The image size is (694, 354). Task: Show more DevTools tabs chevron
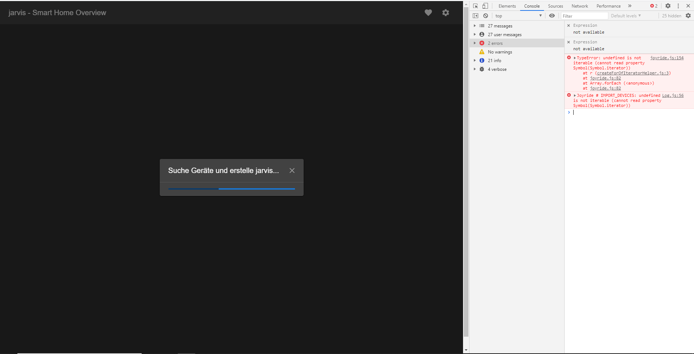point(630,6)
